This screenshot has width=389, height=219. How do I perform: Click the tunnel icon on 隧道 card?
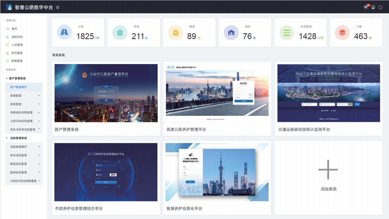tap(176, 33)
